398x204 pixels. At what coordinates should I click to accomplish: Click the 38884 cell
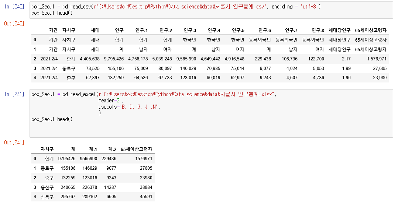click(146, 187)
